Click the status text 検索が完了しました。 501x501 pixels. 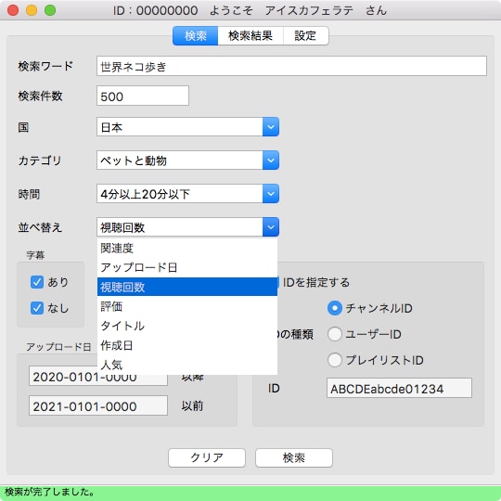pyautogui.click(x=50, y=492)
